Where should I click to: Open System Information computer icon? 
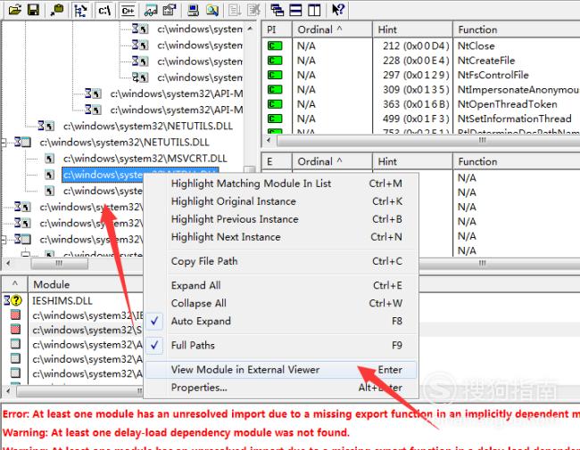coord(193,10)
